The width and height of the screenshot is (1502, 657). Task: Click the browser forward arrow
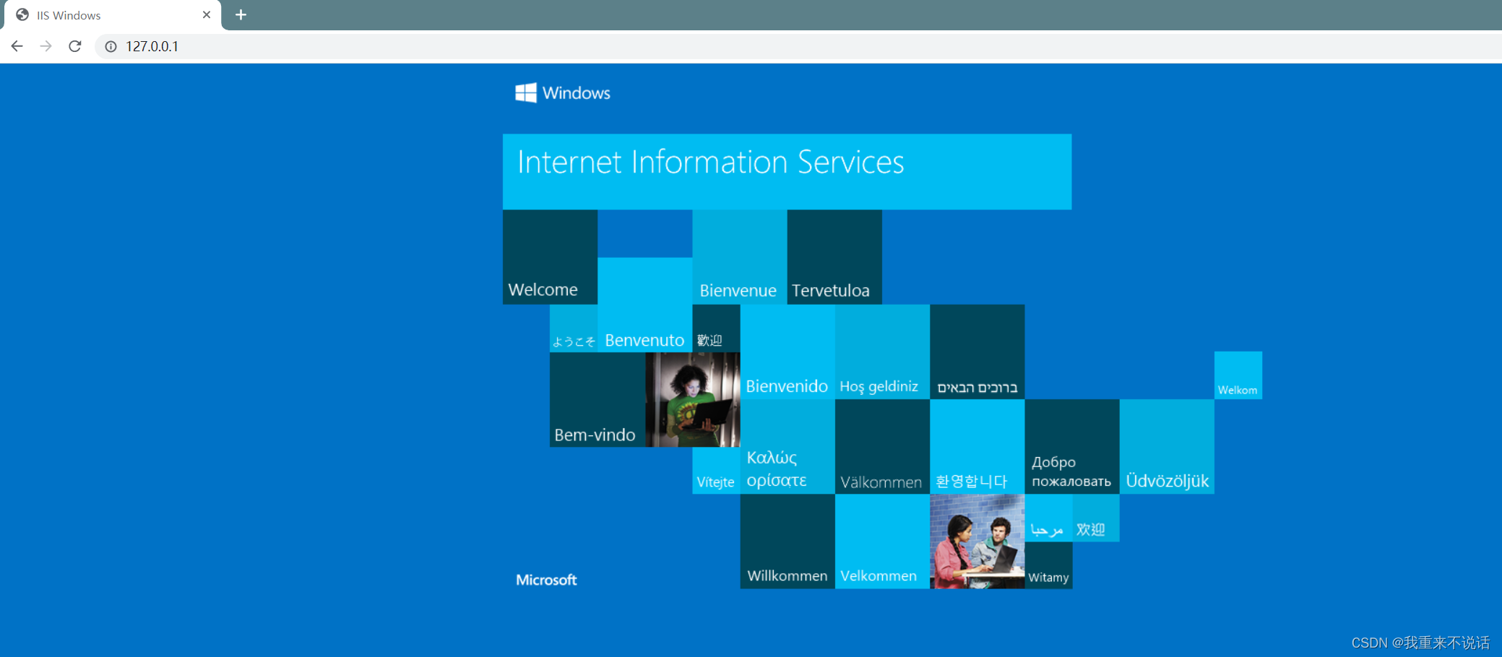coord(46,46)
